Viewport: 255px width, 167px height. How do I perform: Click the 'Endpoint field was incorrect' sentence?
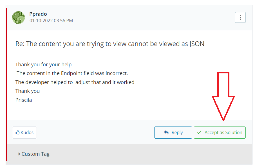pos(72,73)
